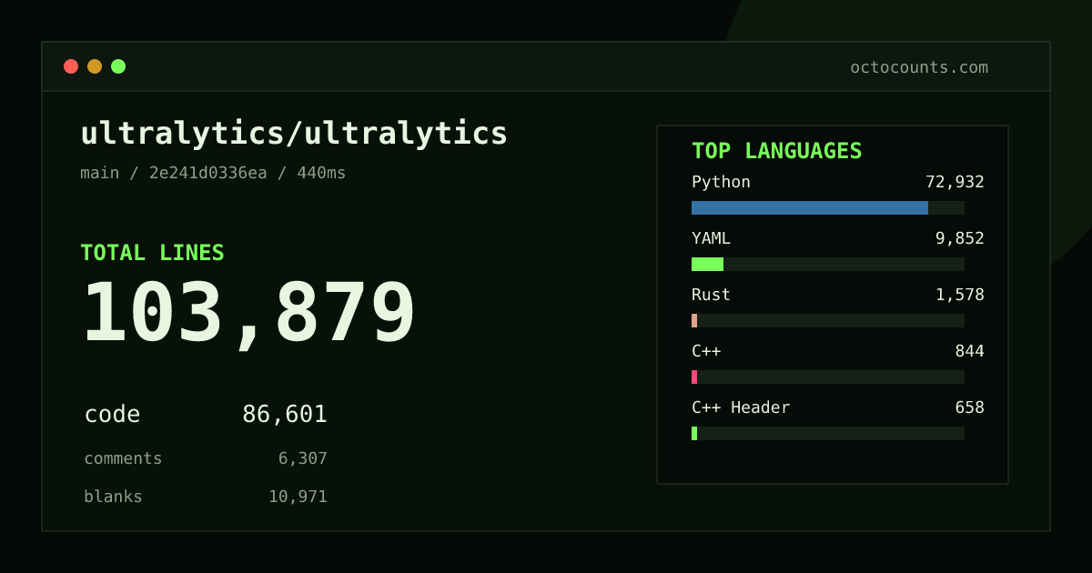This screenshot has height=573, width=1092.
Task: Click the 'comments' row label
Action: [x=123, y=458]
